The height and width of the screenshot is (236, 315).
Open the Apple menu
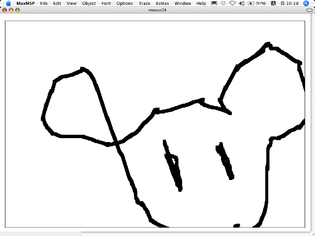click(x=8, y=3)
